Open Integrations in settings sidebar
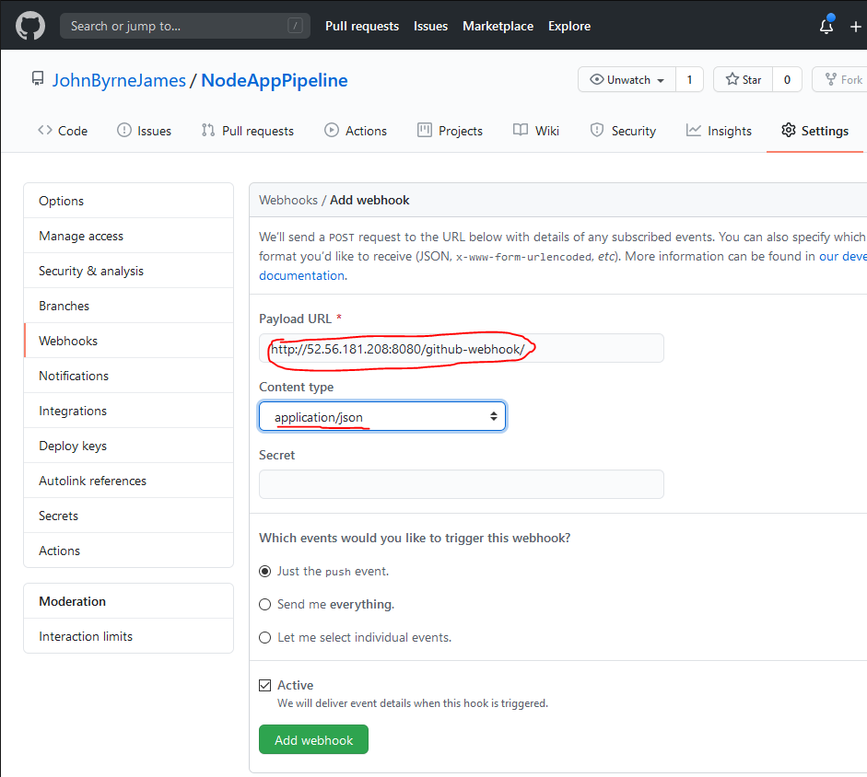Viewport: 867px width, 777px height. pyautogui.click(x=128, y=411)
